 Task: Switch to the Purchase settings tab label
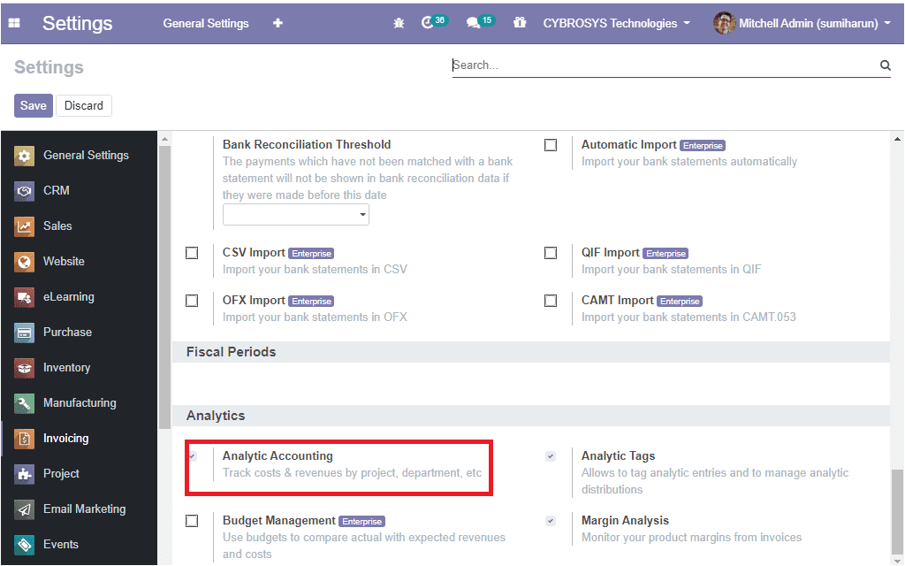67,333
